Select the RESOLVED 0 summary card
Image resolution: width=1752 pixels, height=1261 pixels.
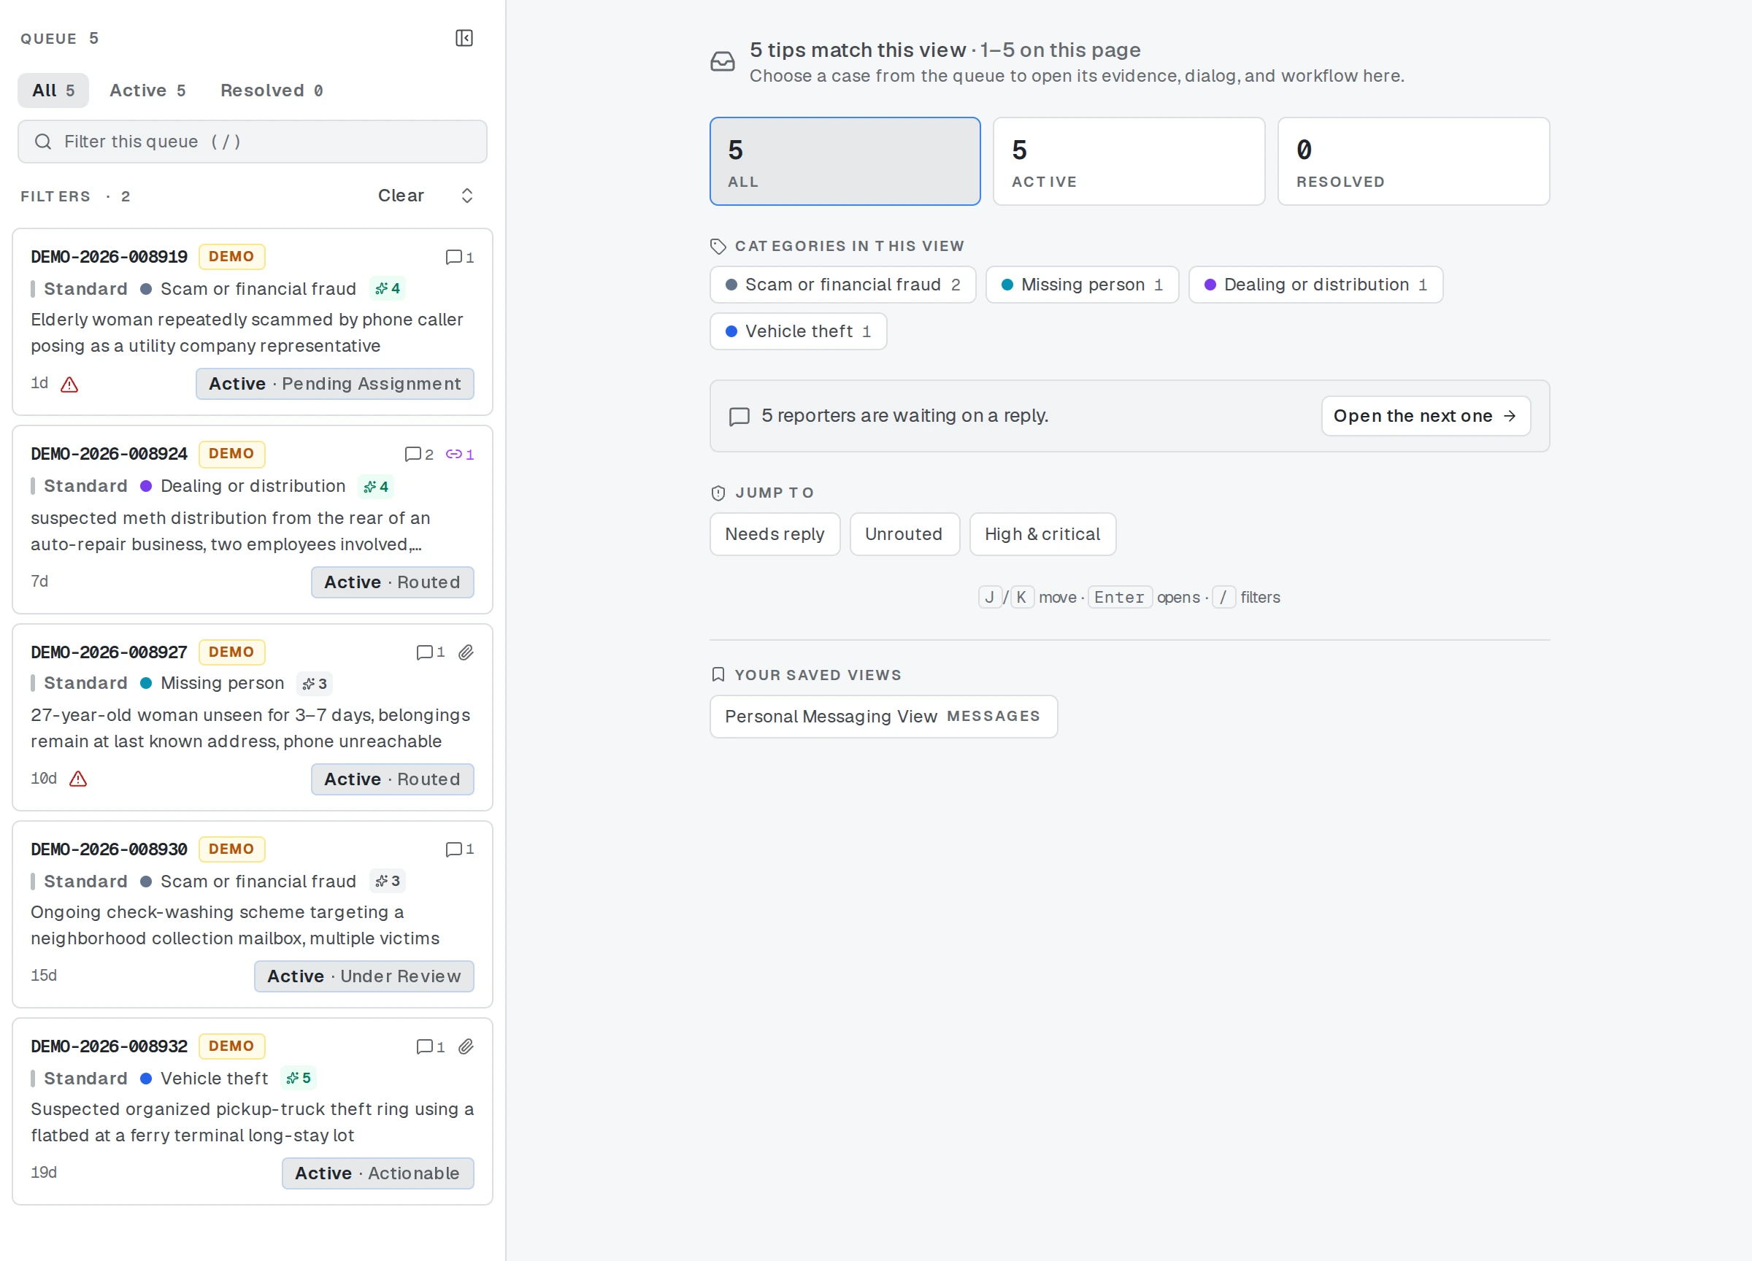(1414, 161)
